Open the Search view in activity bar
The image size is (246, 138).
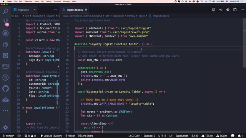tap(5, 11)
